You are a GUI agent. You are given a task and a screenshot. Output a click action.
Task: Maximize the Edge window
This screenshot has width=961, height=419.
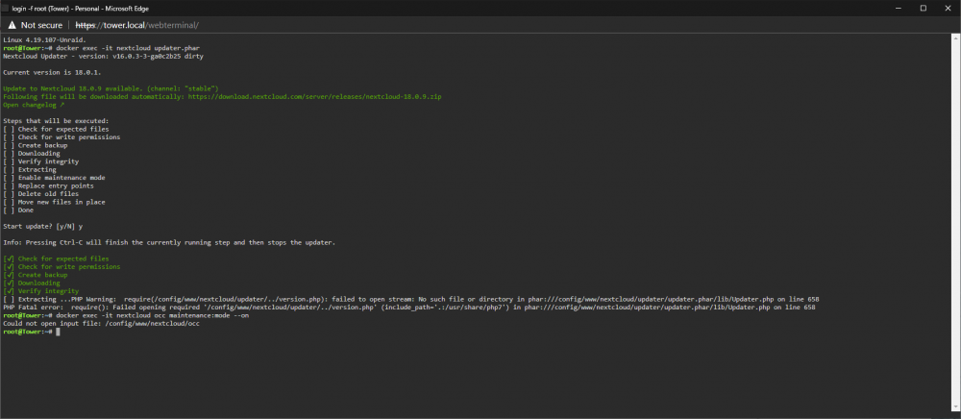[x=923, y=8]
